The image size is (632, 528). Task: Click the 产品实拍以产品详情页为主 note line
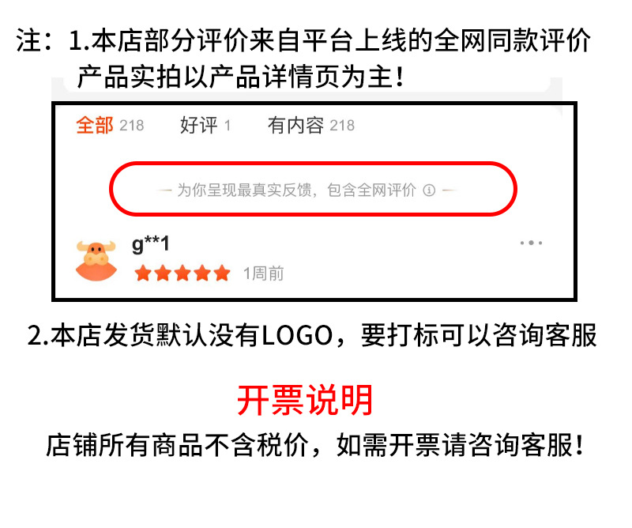(x=240, y=77)
